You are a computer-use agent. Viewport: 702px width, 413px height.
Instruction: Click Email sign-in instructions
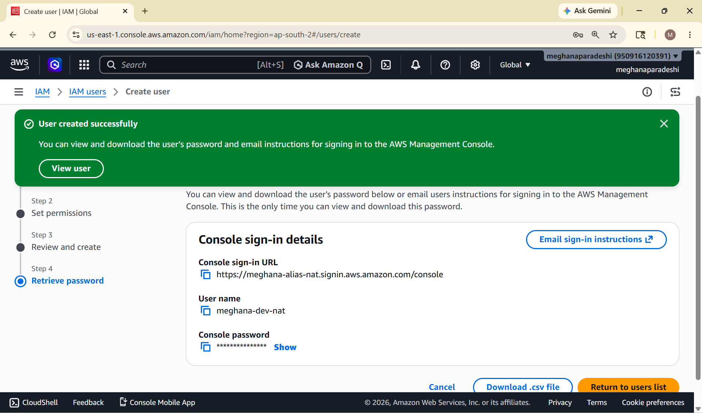pyautogui.click(x=596, y=240)
